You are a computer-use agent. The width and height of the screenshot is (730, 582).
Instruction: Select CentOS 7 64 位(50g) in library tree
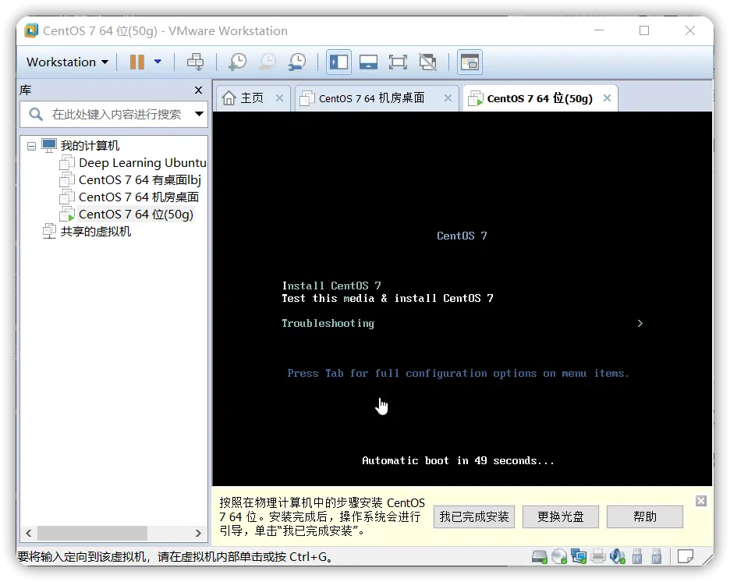[x=136, y=215]
